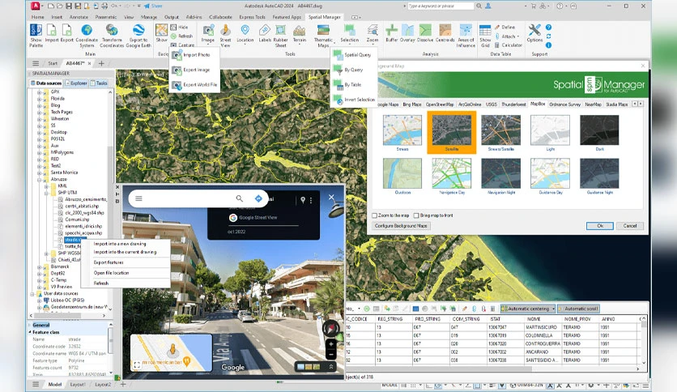Toggle the Bring map to front checkbox
Image resolution: width=677 pixels, height=392 pixels.
pyautogui.click(x=416, y=215)
